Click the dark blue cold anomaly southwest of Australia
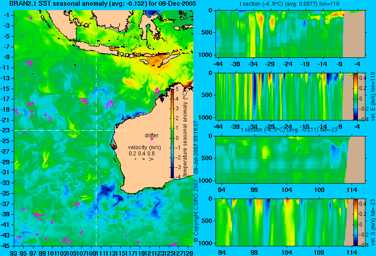Screen dimensions: 376x256 point(106,192)
